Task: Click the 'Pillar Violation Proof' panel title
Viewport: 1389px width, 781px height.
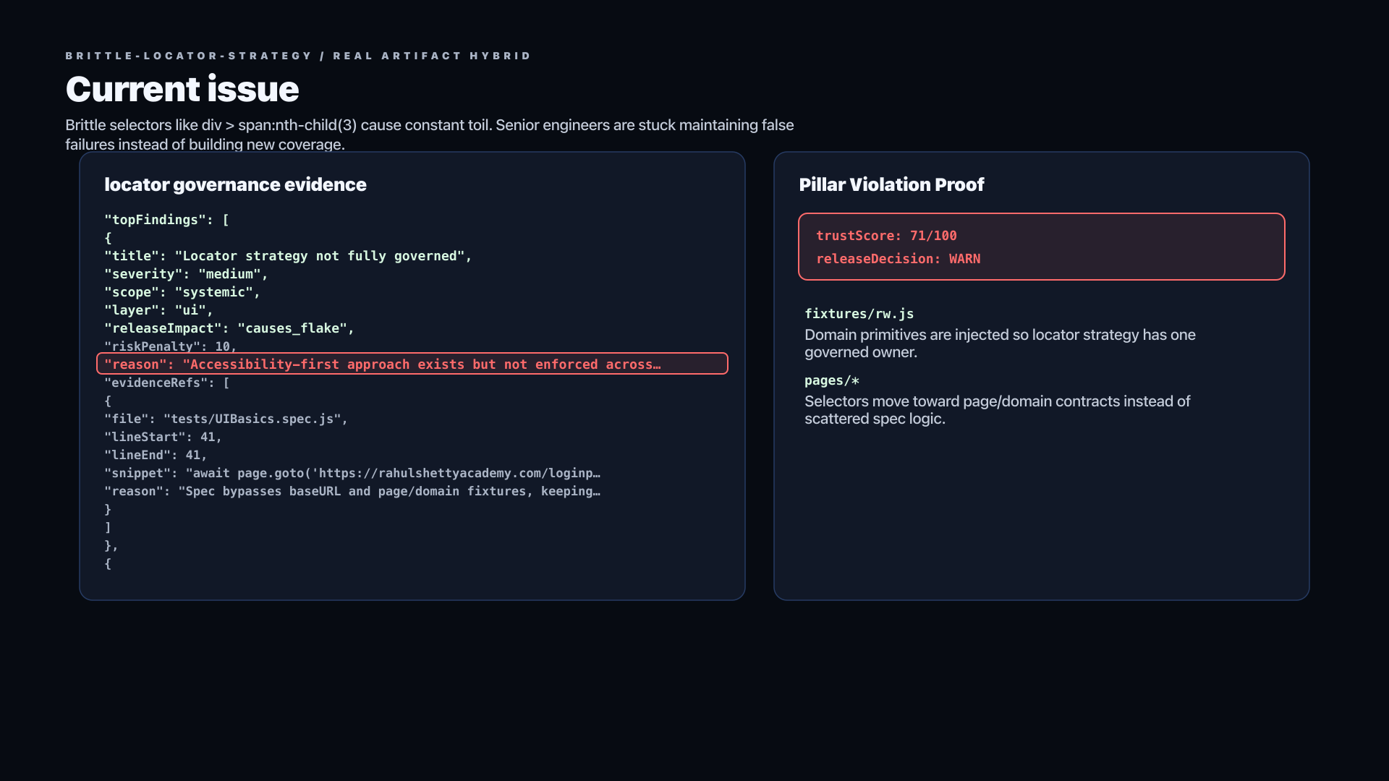Action: (x=891, y=184)
